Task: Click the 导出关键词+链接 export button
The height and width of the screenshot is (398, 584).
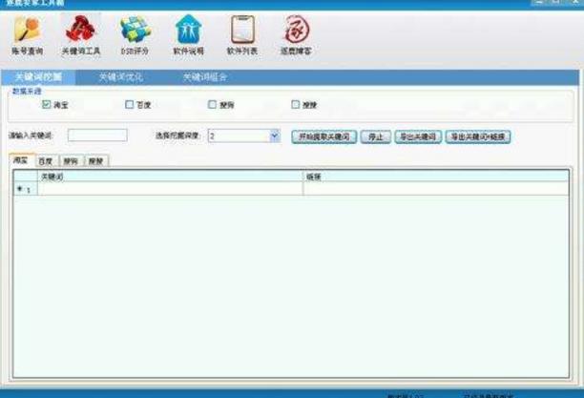Action: pos(478,136)
